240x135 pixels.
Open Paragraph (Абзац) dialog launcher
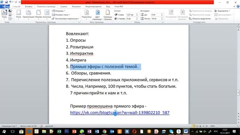coord(163,22)
